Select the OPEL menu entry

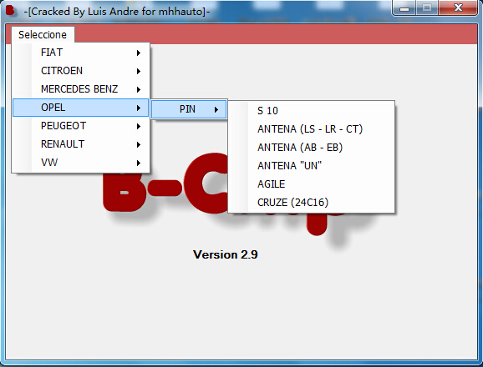[x=80, y=108]
